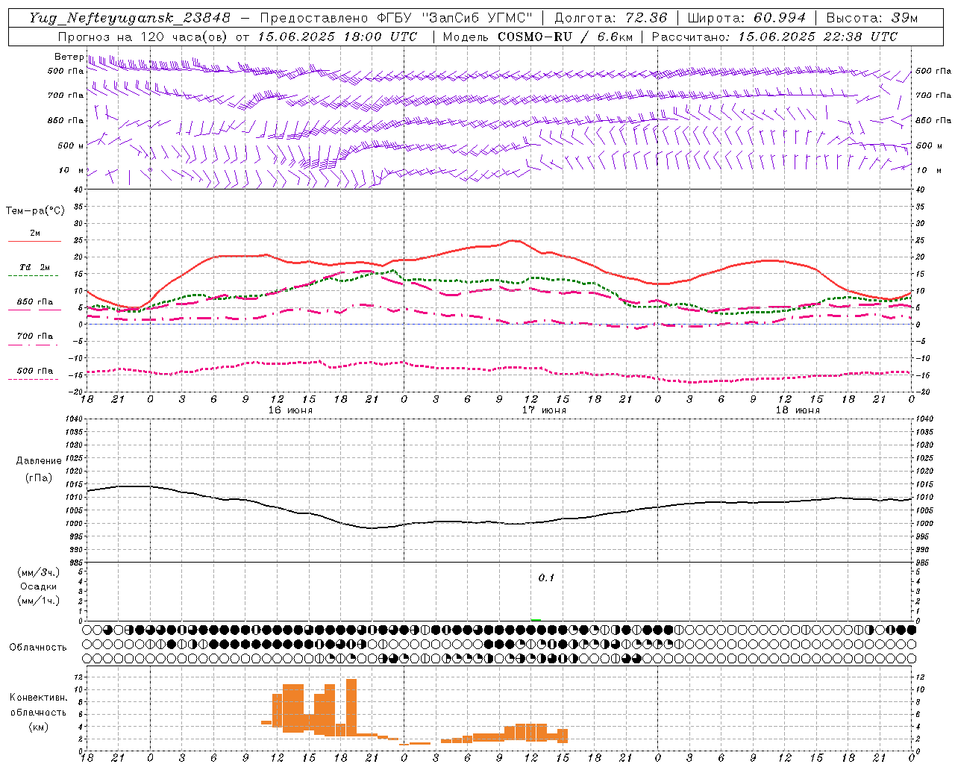
Task: Click the '(мм/1ч.)' precipitation unit label
Action: point(39,601)
